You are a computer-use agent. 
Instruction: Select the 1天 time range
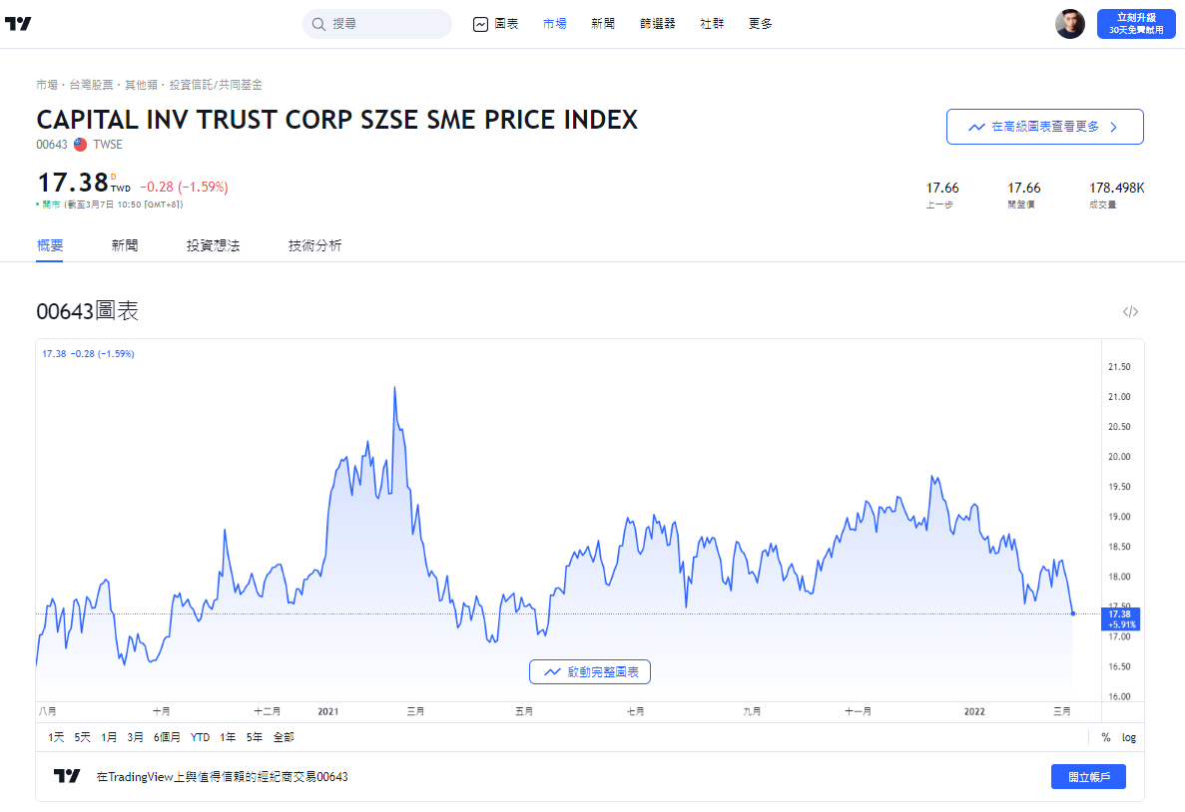pos(57,737)
